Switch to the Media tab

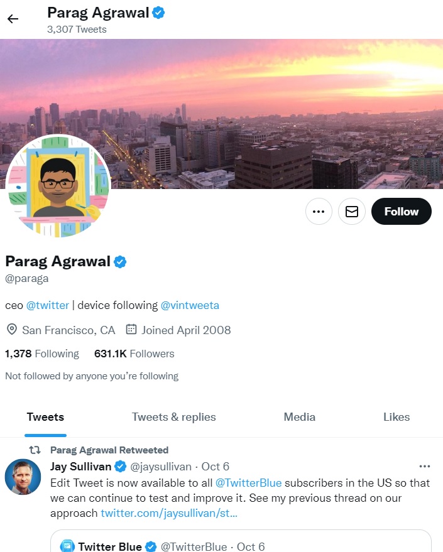pyautogui.click(x=300, y=417)
